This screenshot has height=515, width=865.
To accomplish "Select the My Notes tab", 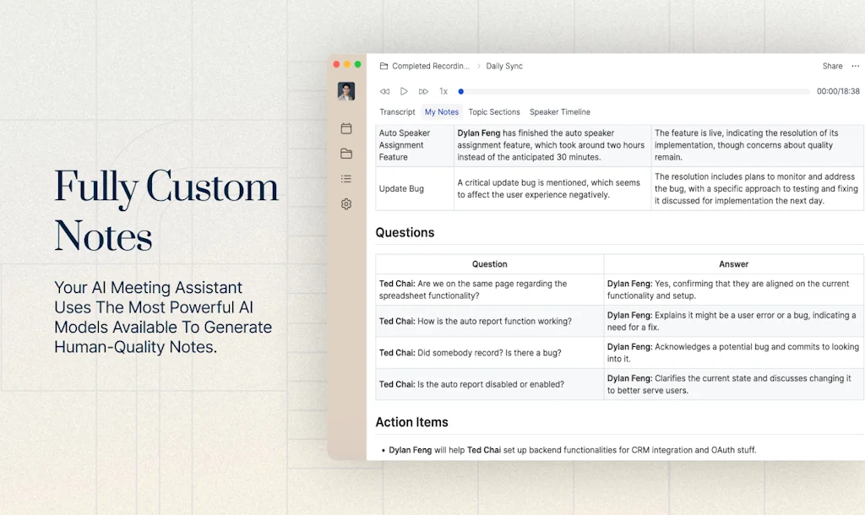I will 442,112.
